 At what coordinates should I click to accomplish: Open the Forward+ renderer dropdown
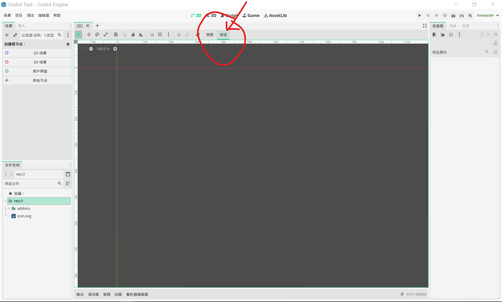click(488, 15)
